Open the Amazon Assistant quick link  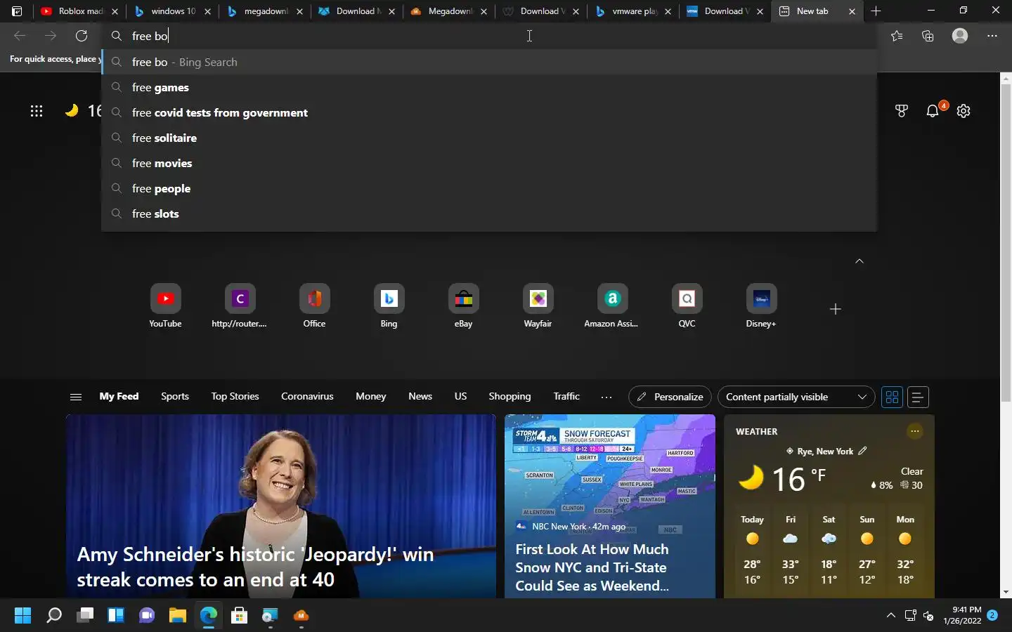(x=612, y=306)
